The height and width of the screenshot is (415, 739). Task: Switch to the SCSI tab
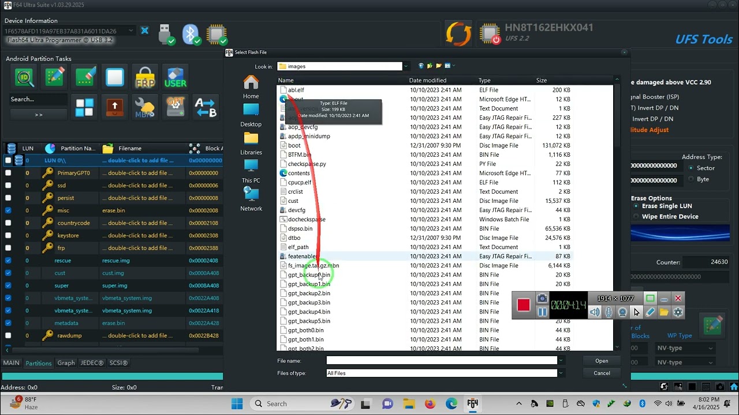[118, 363]
